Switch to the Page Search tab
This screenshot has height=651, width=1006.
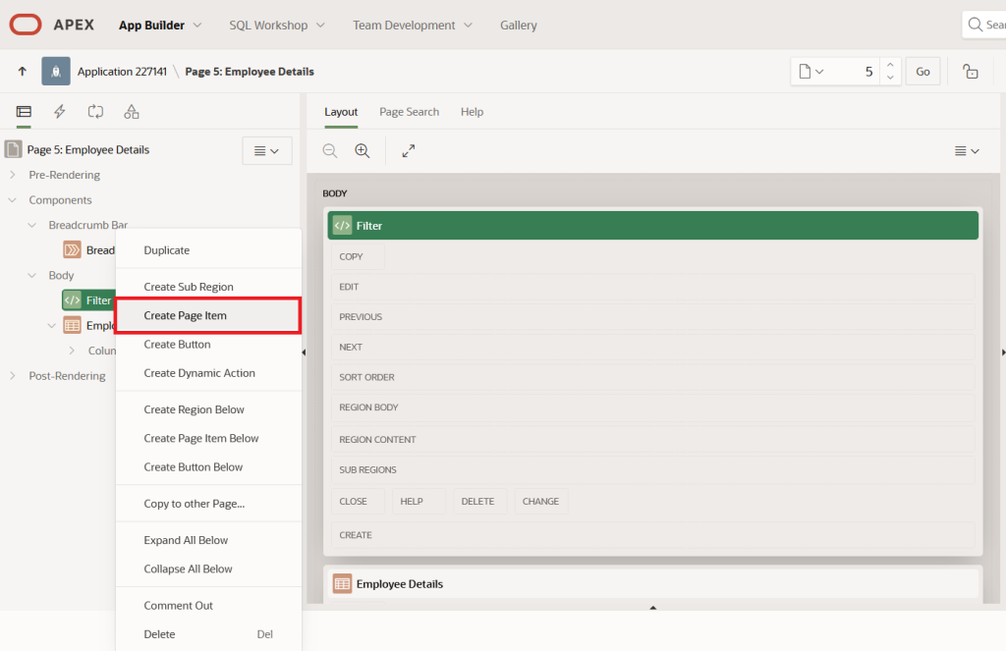pyautogui.click(x=409, y=112)
